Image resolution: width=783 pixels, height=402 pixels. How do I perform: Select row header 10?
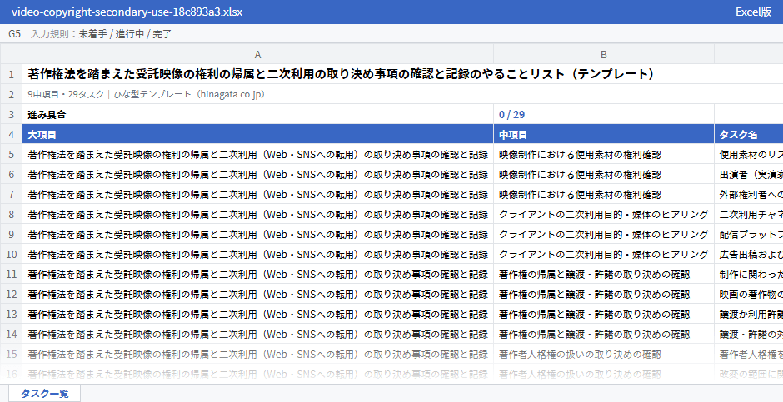(x=11, y=254)
